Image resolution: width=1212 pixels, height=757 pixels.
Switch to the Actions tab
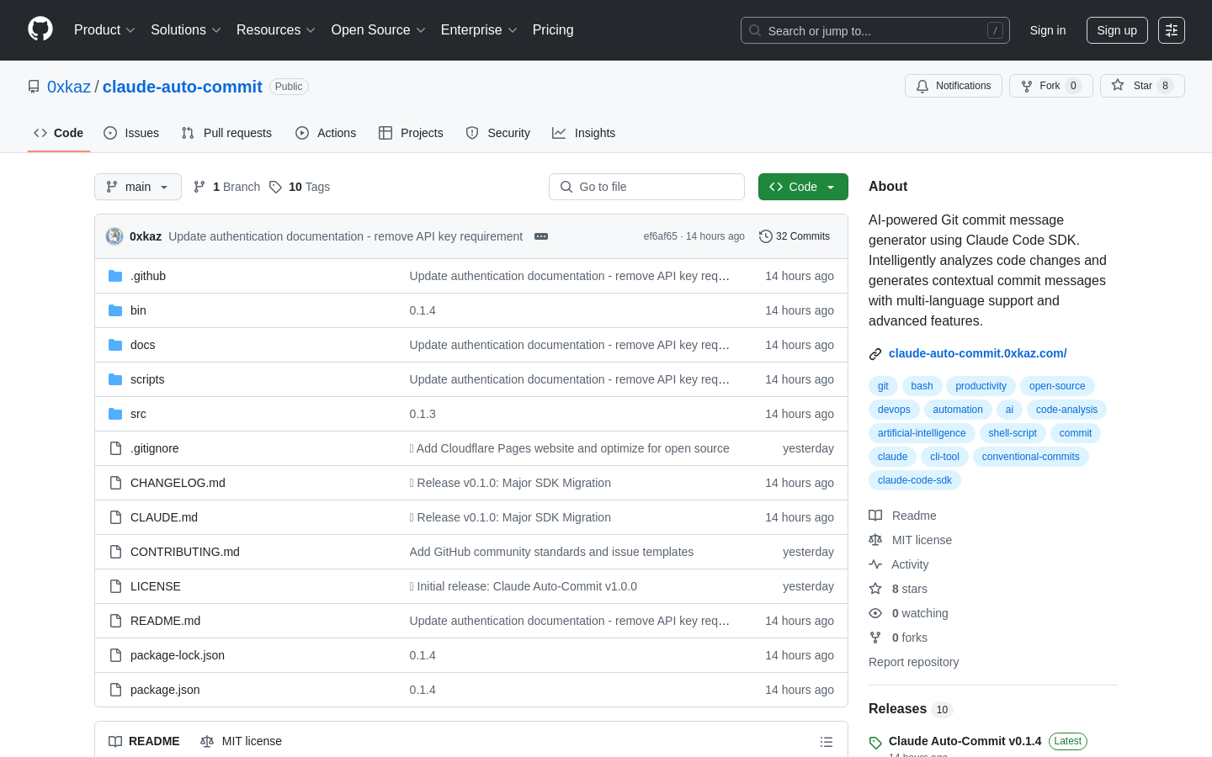click(326, 133)
